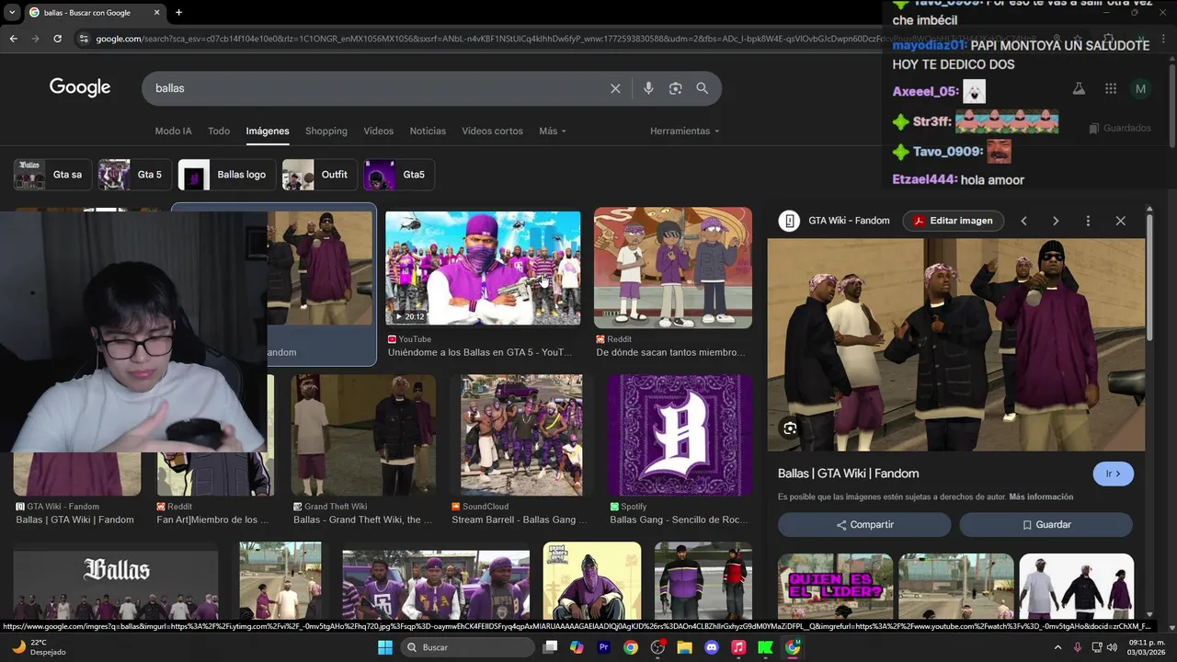Open tab search chevron in Chrome

pos(11,13)
